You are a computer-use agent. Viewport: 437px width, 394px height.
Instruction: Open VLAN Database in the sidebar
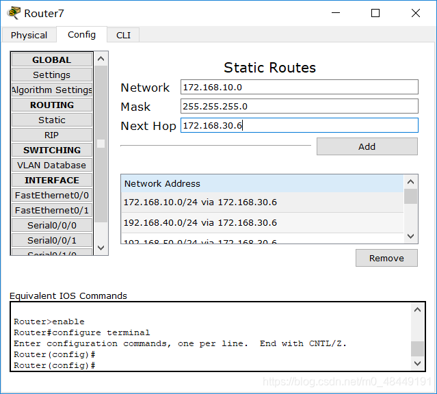pos(52,165)
